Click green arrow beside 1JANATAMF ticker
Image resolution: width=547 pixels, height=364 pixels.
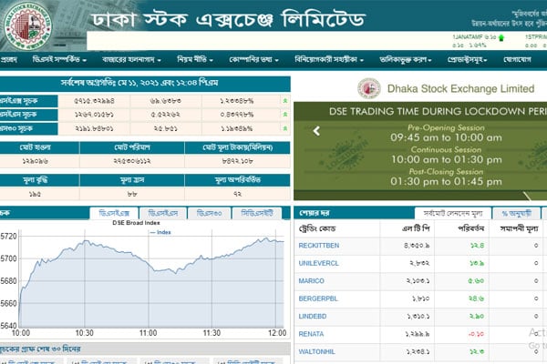pos(501,37)
